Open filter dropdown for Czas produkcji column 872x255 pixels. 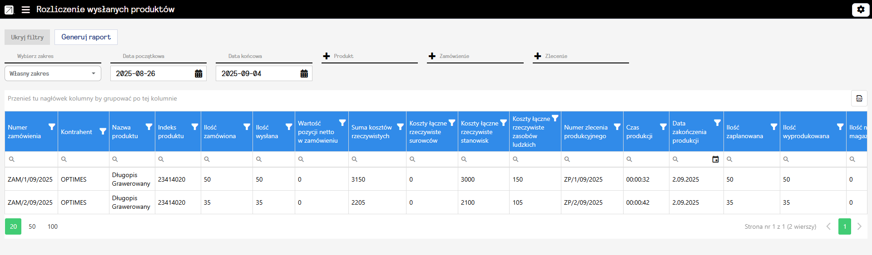(x=663, y=127)
